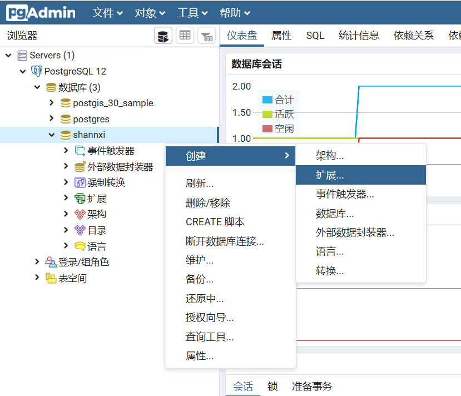Click the 强制转换 node icon
Screen dimensions: 461x396
pos(80,182)
